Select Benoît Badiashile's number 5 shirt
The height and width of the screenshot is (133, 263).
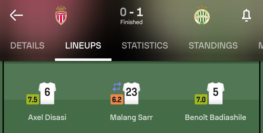(x=216, y=93)
